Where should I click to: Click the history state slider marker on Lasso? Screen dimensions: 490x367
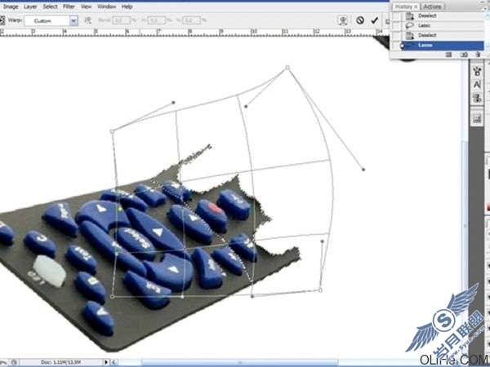point(402,46)
